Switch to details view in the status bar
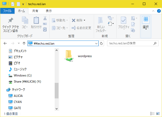Image resolution: width=162 pixels, height=117 pixels. [x=152, y=114]
